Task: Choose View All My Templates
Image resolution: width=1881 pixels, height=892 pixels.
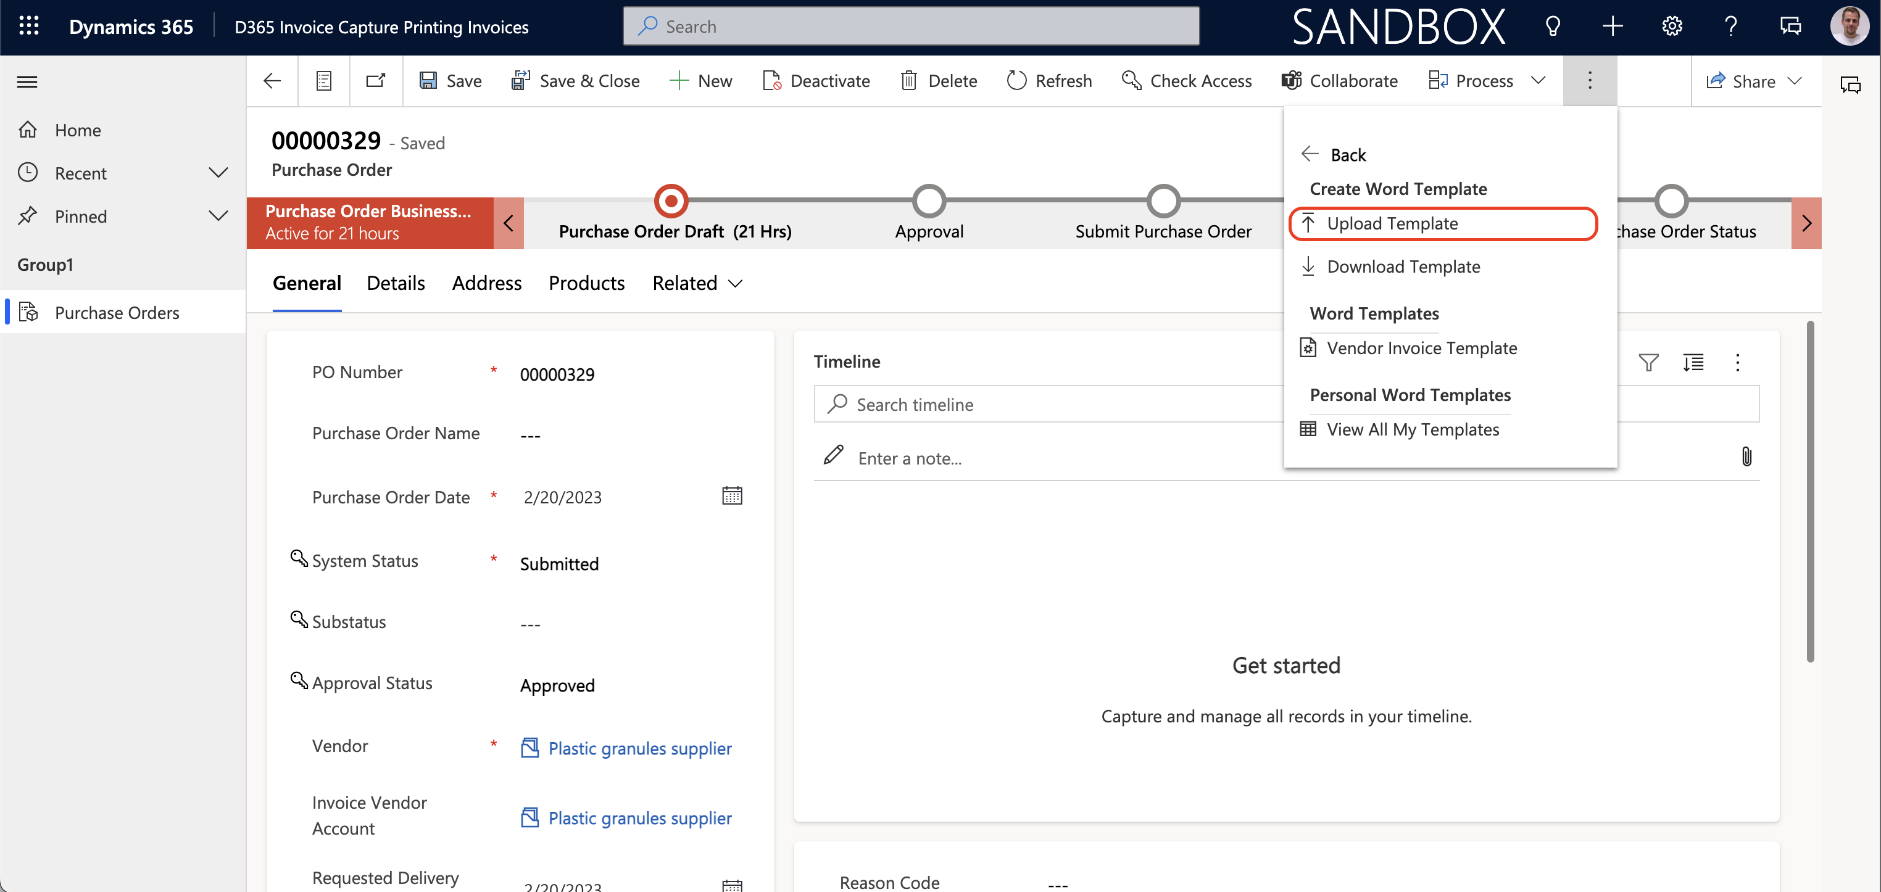Action: click(1400, 429)
